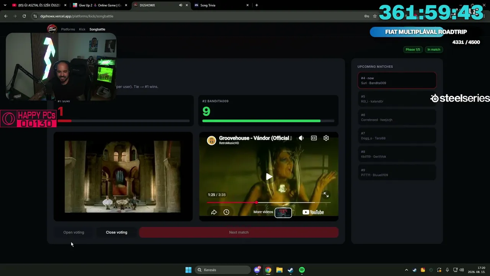
Task: Open the system volume tray icon
Action: point(462,270)
